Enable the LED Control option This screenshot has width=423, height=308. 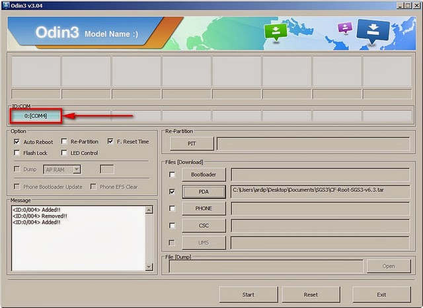(64, 153)
